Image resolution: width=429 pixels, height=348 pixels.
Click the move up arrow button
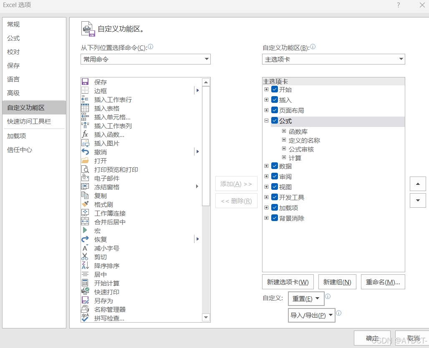tap(418, 184)
